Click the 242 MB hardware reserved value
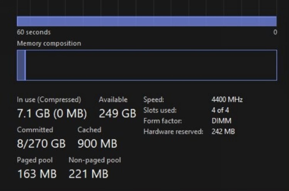289x191 pixels. [223, 132]
